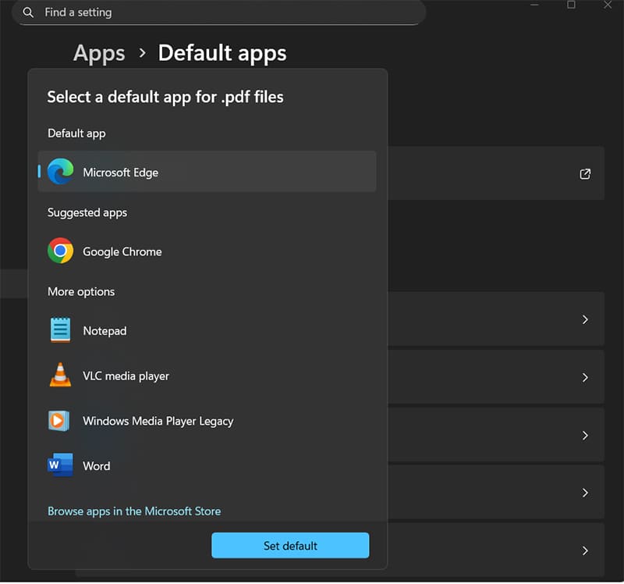The image size is (624, 584).
Task: Choose the Word app icon
Action: [x=60, y=465]
